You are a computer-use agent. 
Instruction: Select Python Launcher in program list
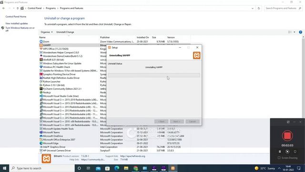[x=51, y=82]
